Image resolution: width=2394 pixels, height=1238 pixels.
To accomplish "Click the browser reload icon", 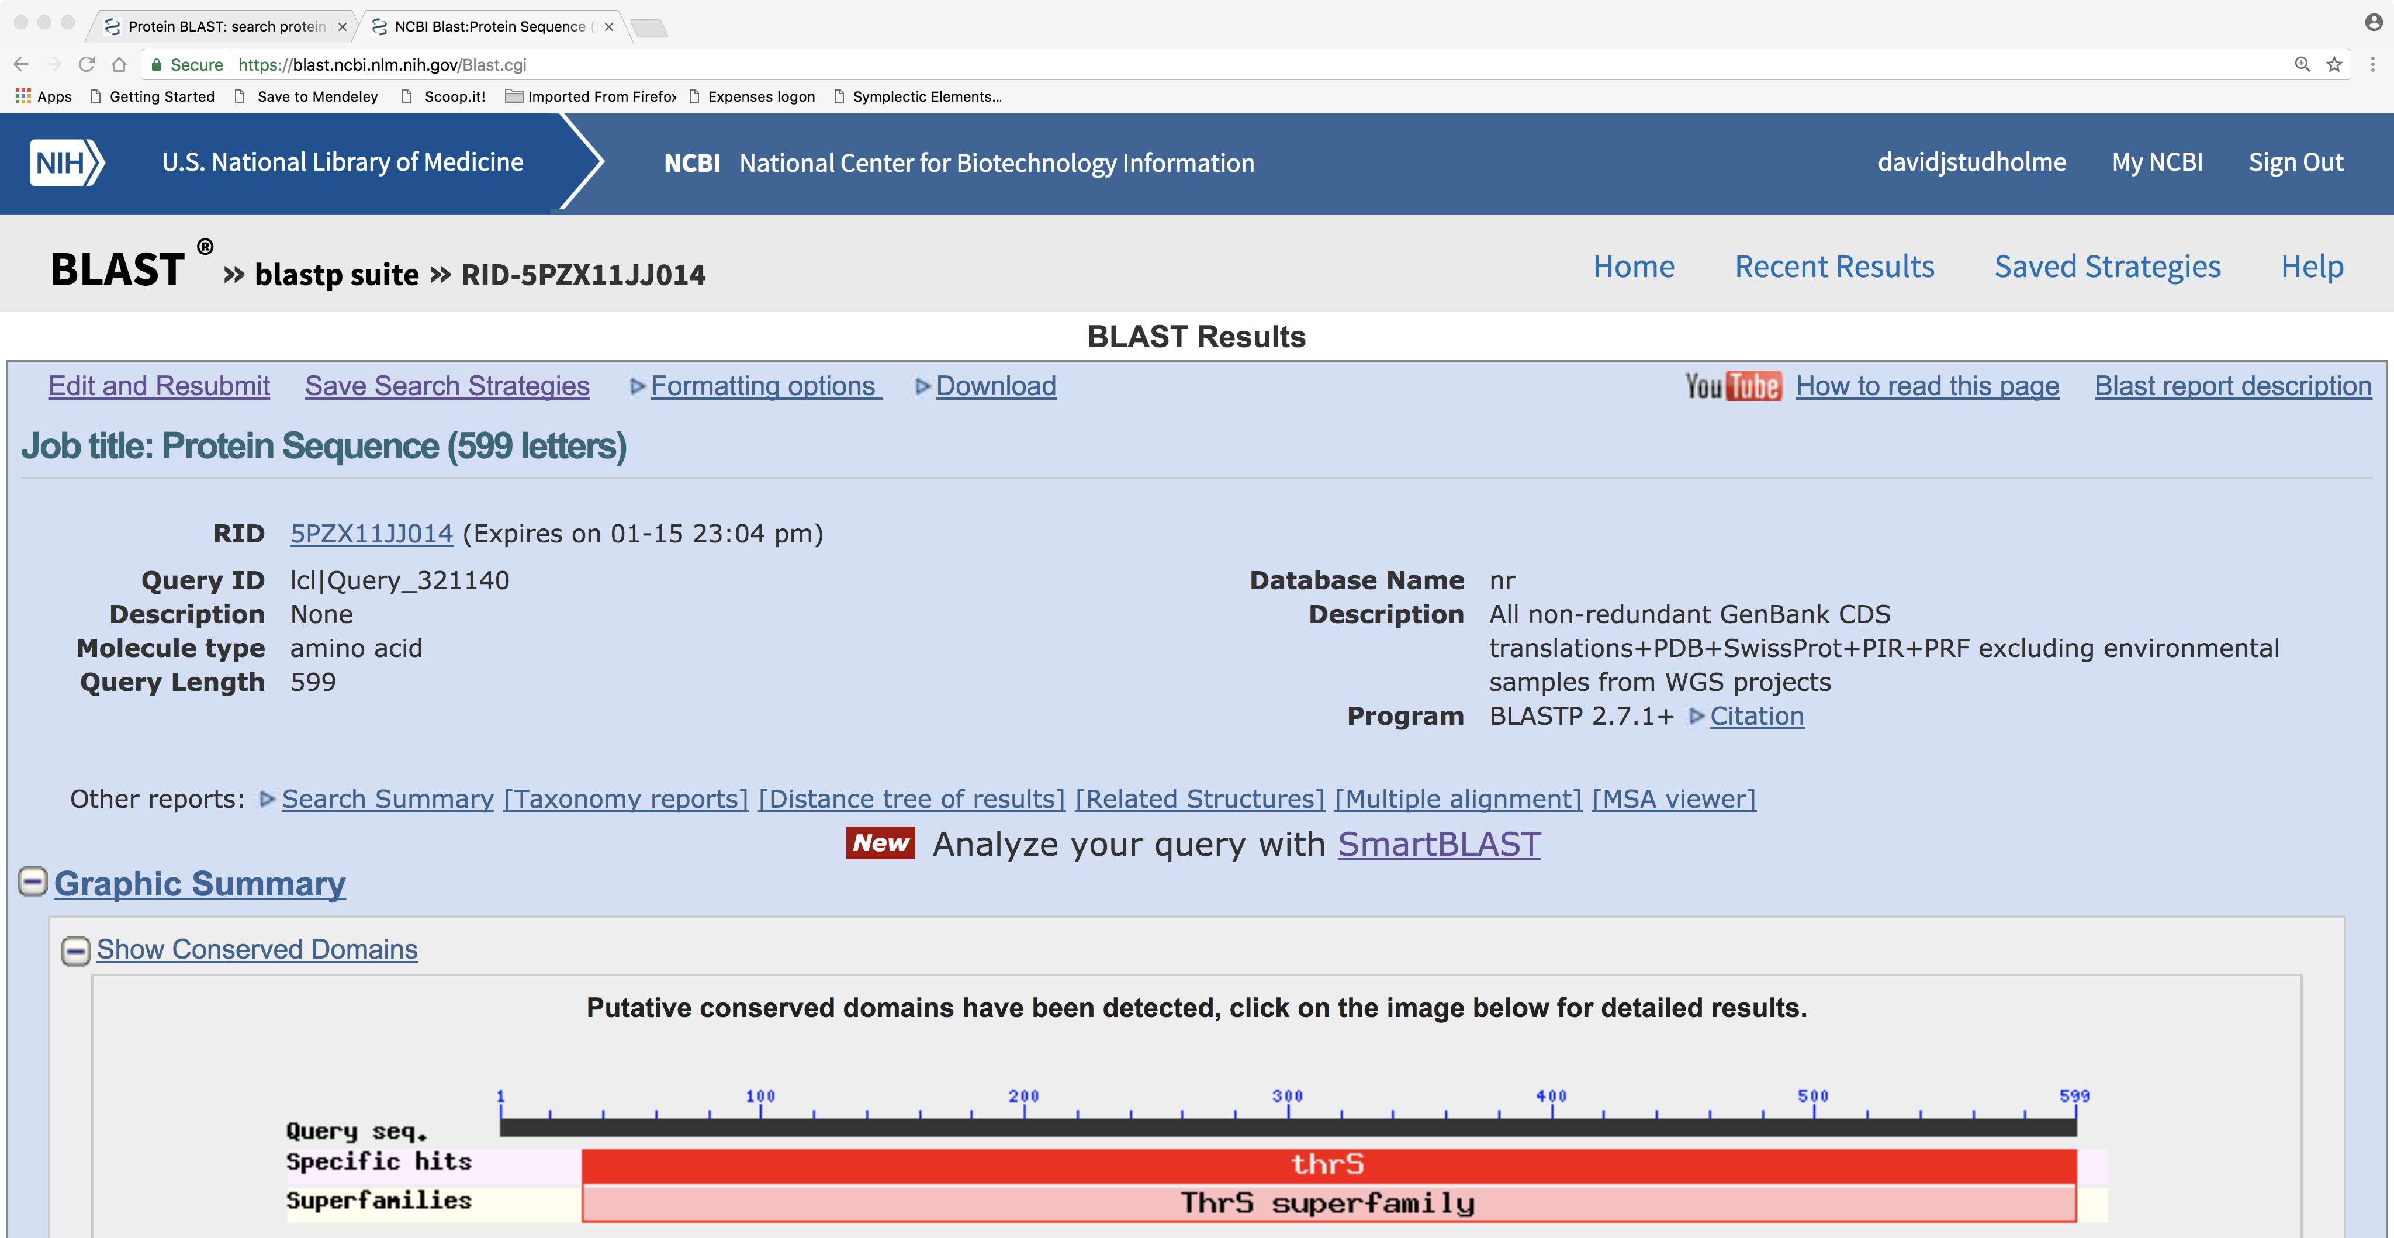I will click(87, 64).
